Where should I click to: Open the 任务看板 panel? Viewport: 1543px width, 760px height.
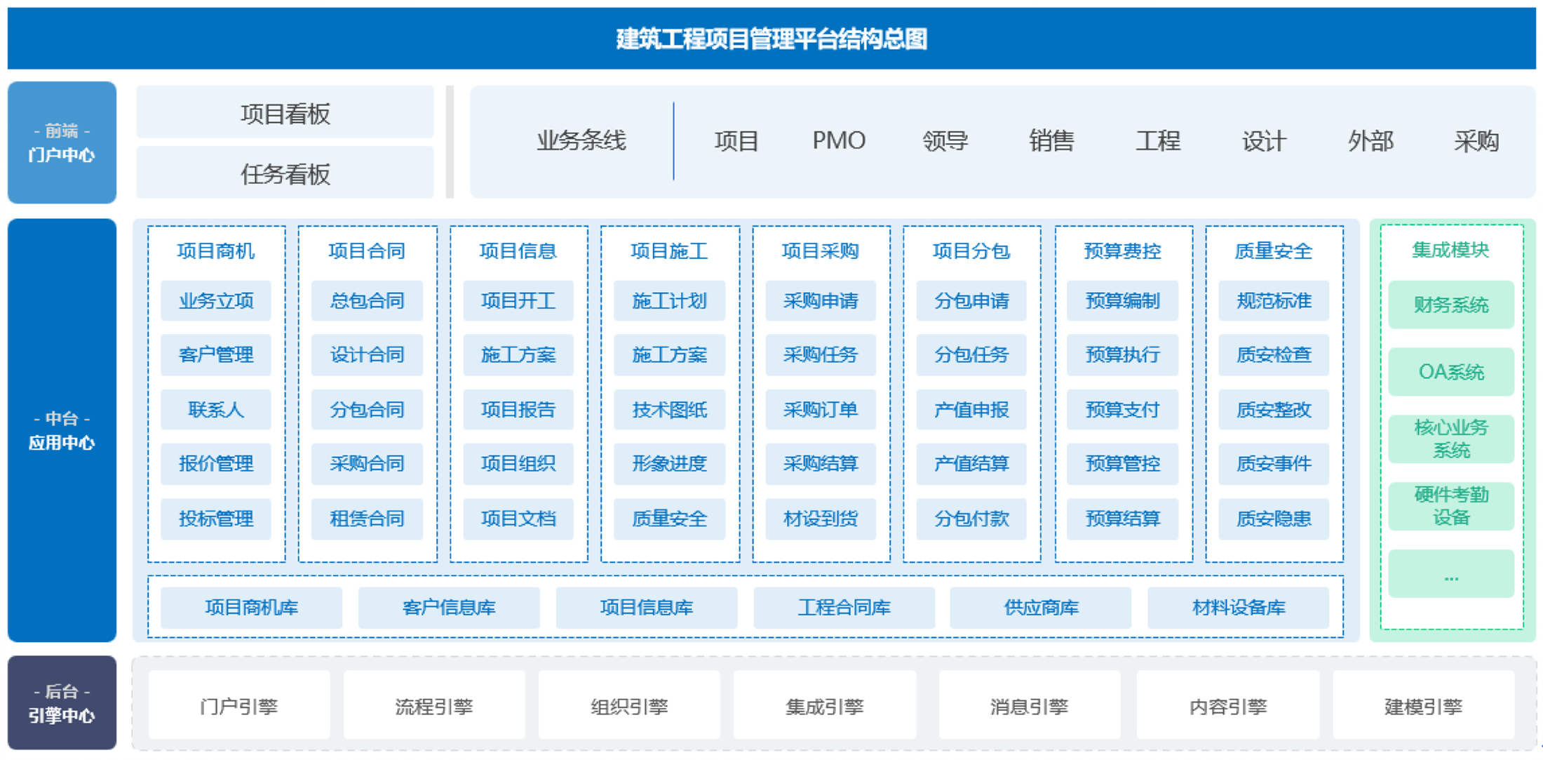(x=285, y=173)
